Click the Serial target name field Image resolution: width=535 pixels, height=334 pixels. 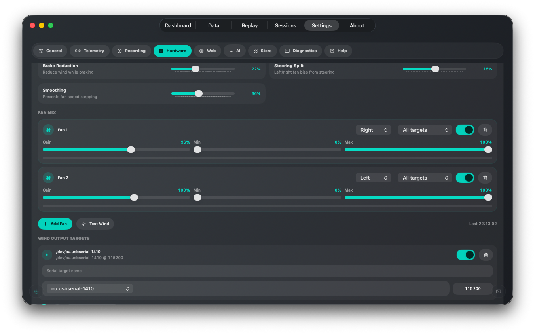pyautogui.click(x=267, y=271)
